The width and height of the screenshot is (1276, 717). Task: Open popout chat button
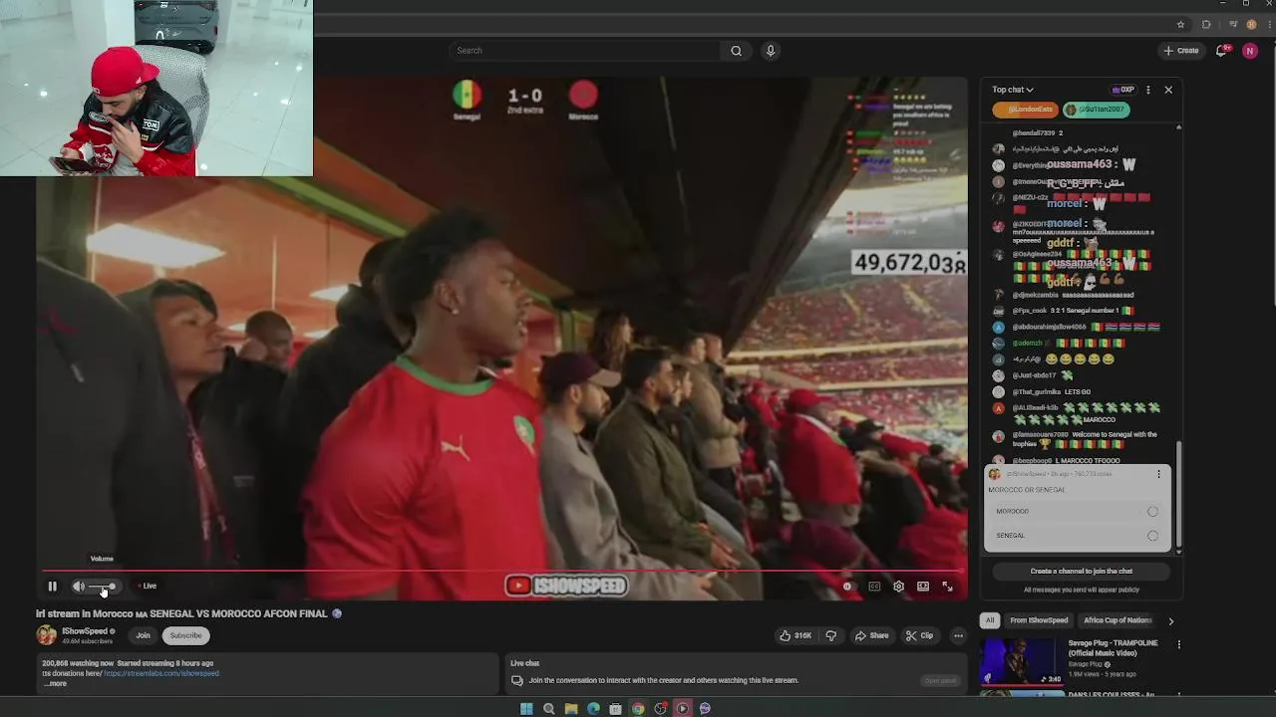coord(940,681)
